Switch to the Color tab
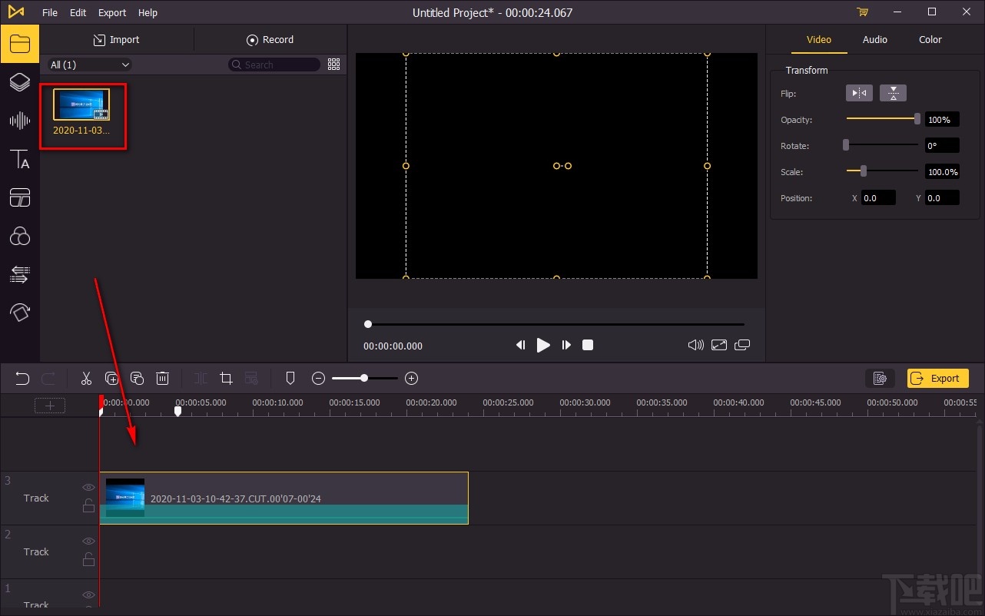 pos(930,40)
